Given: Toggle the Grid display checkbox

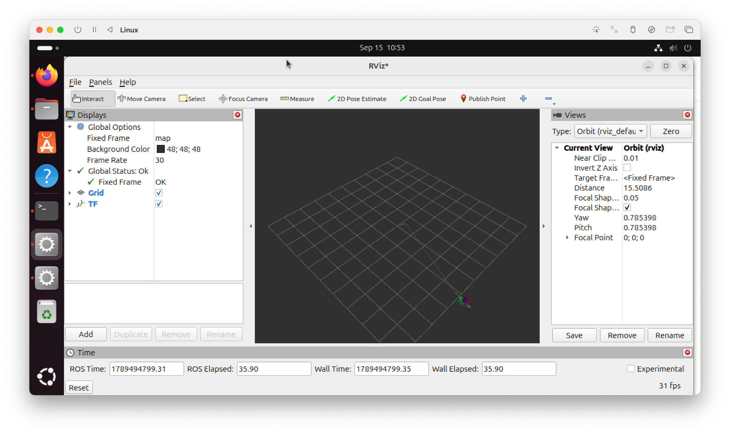Looking at the screenshot, I should [x=159, y=192].
